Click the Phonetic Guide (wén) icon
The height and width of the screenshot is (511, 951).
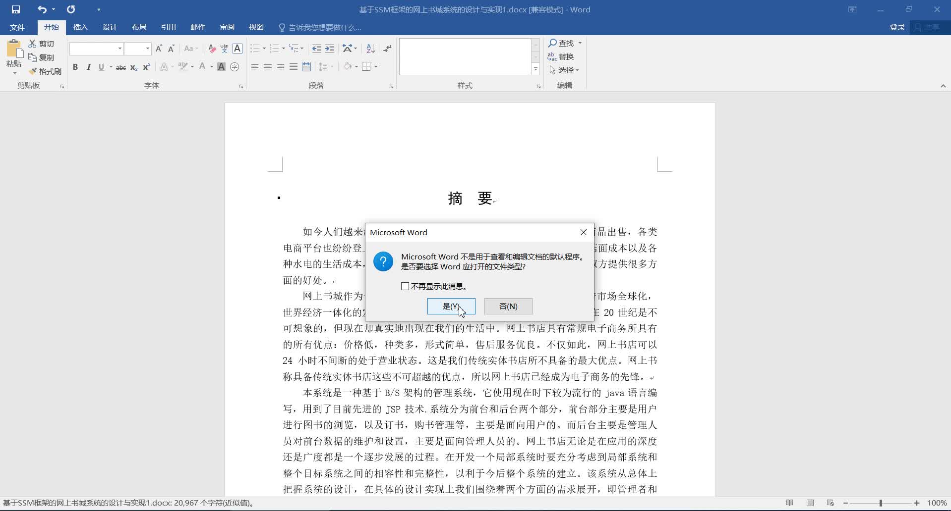tap(225, 49)
